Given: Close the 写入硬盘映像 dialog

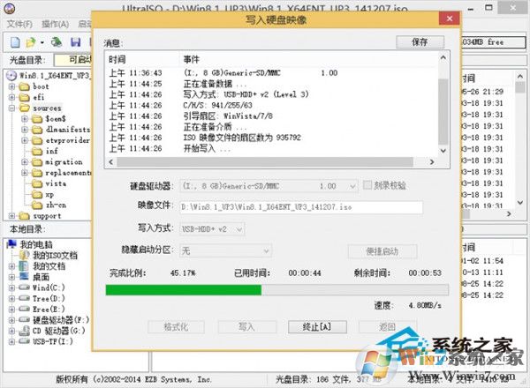Looking at the screenshot, I should (450, 19).
